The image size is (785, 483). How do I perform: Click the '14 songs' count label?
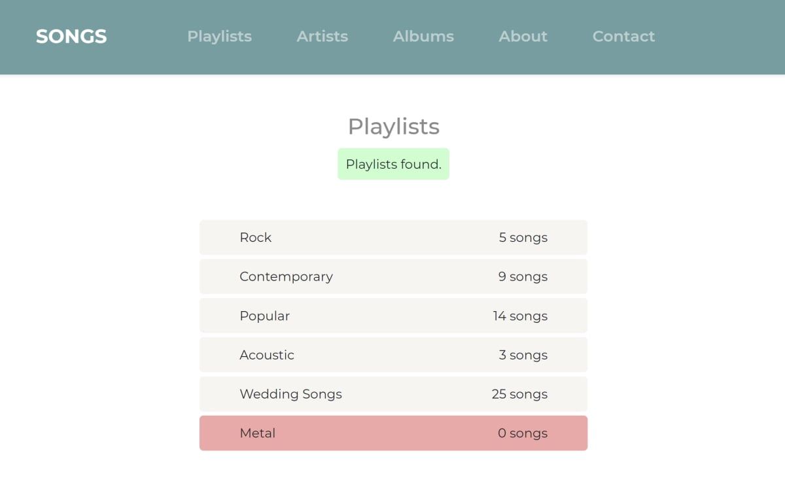(520, 316)
